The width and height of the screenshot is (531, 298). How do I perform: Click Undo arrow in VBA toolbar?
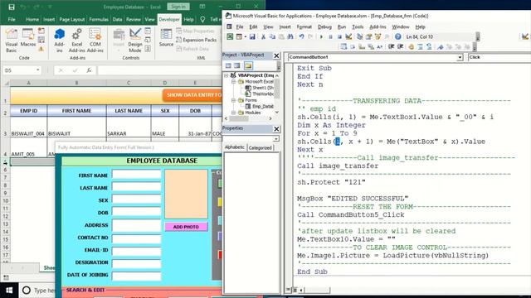coord(301,36)
